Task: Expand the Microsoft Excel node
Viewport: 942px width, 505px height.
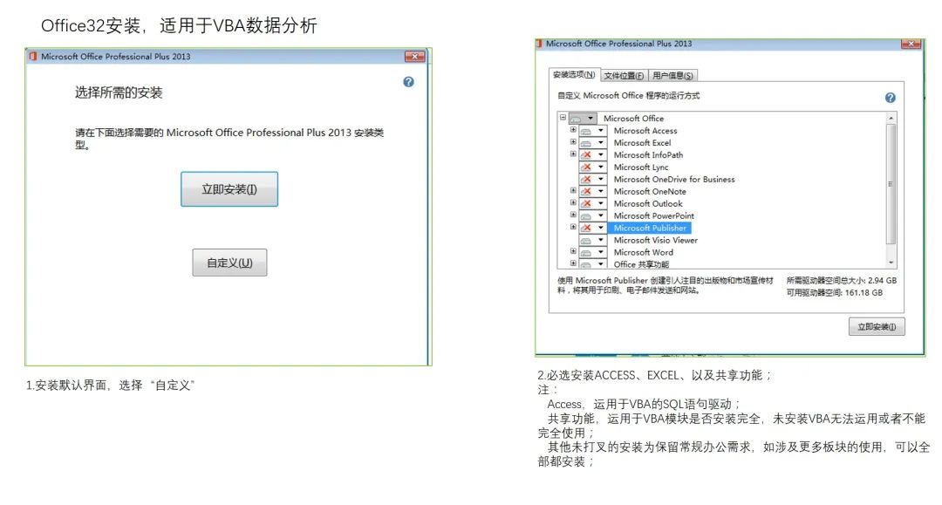Action: [573, 142]
